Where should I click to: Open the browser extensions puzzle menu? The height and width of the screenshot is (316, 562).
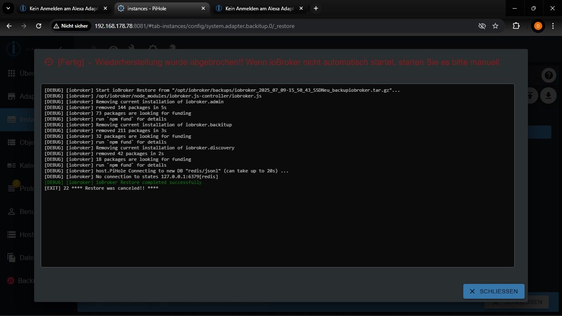[x=516, y=26]
